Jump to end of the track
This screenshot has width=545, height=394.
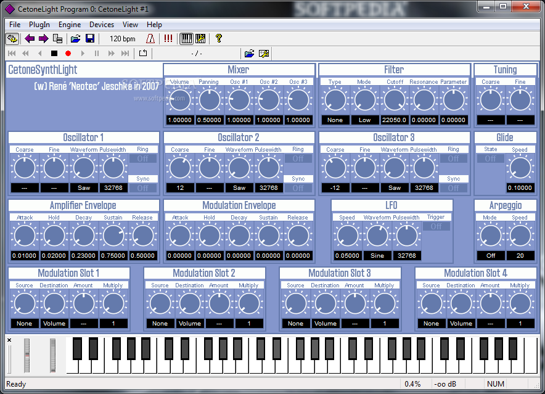tap(125, 53)
